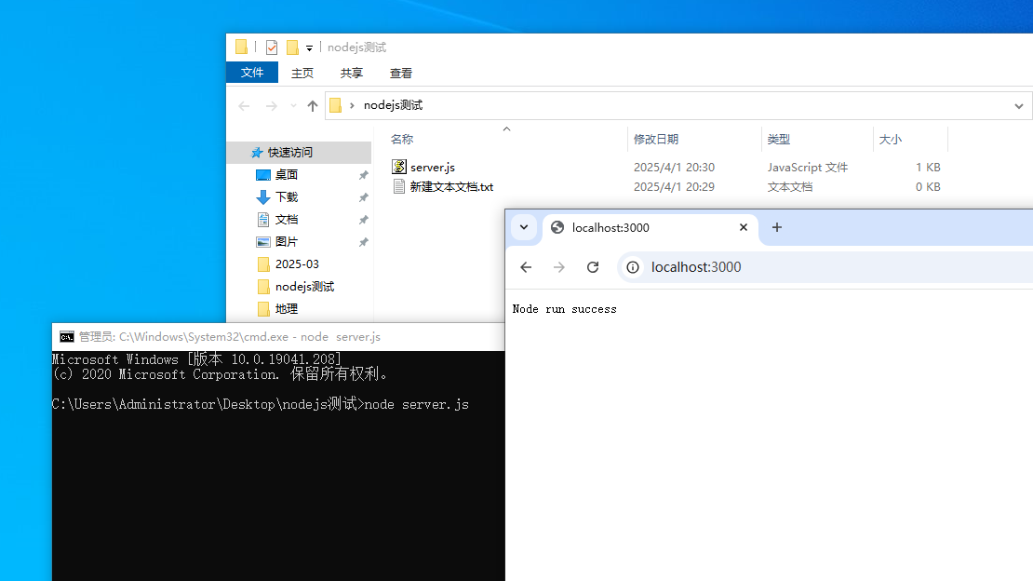
Task: Click the browser reload button
Action: tap(593, 267)
